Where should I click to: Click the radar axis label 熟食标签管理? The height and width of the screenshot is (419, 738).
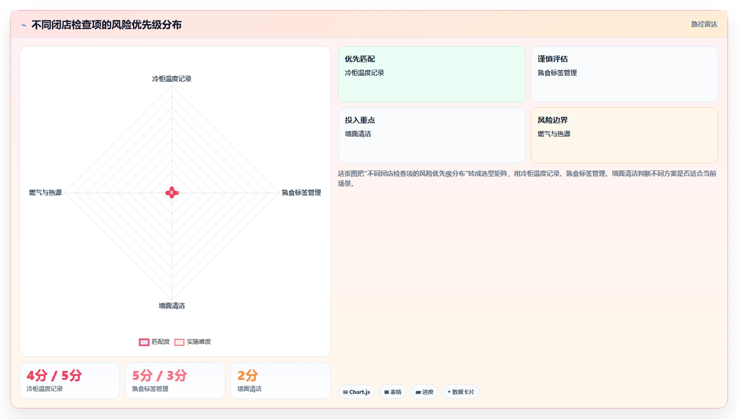pyautogui.click(x=301, y=192)
